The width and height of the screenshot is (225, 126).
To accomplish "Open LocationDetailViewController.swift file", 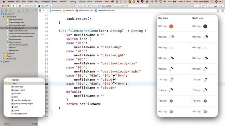I will tap(22, 34).
